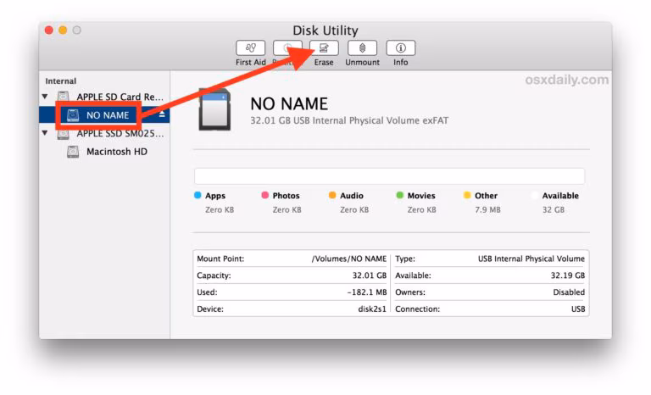651x395 pixels.
Task: Click the Used value -182.1 MB
Action: (366, 292)
